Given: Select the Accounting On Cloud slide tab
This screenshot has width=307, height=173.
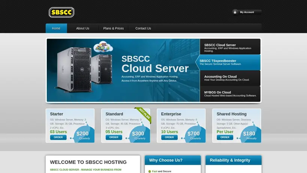Looking at the screenshot, I should (230, 78).
